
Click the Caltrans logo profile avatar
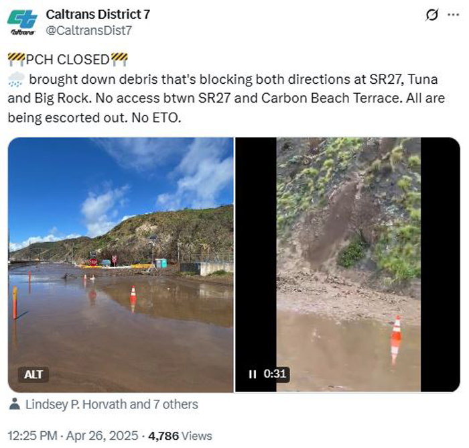22,22
